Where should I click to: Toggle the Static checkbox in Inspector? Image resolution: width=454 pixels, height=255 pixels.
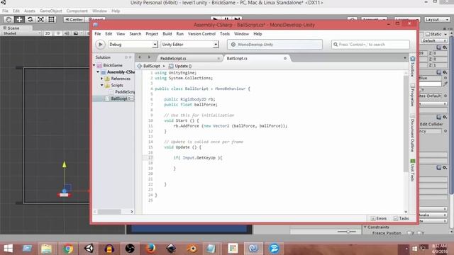pos(428,34)
